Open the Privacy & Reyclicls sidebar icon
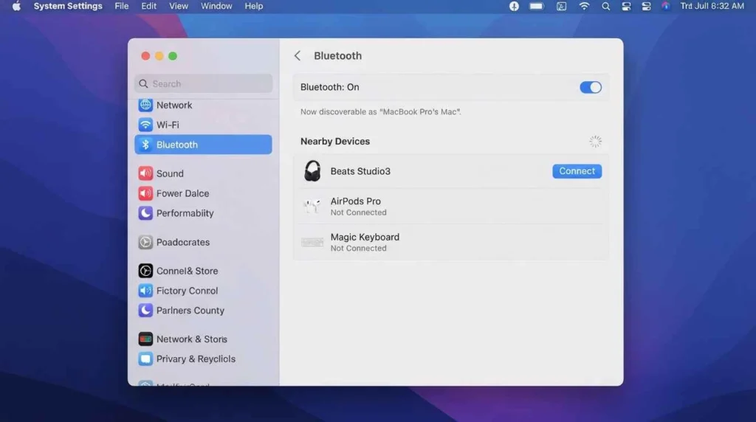 coord(145,359)
